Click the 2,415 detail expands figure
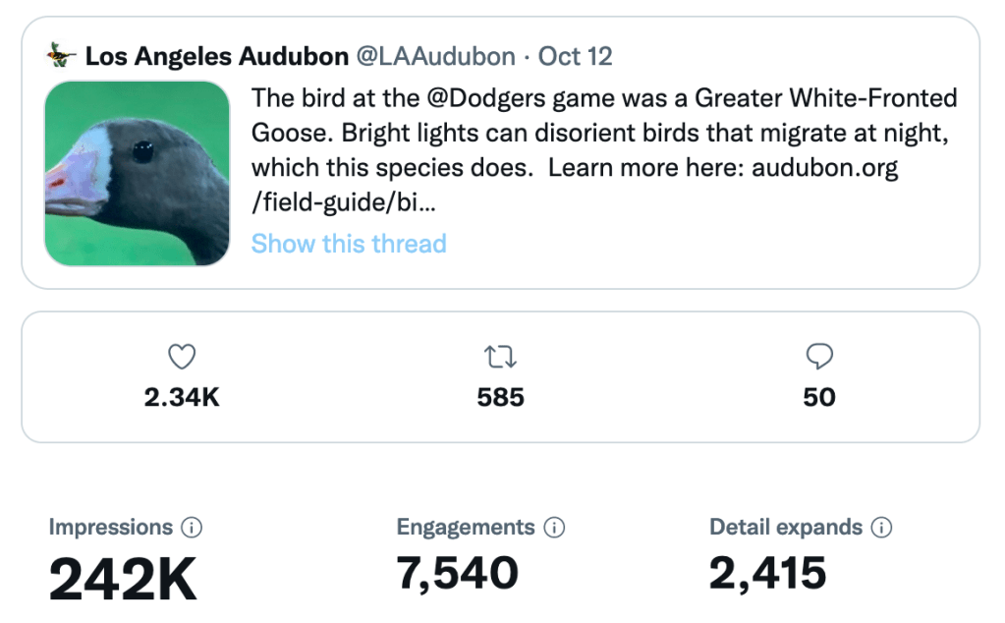Screen dimensions: 1005x623 coord(767,573)
